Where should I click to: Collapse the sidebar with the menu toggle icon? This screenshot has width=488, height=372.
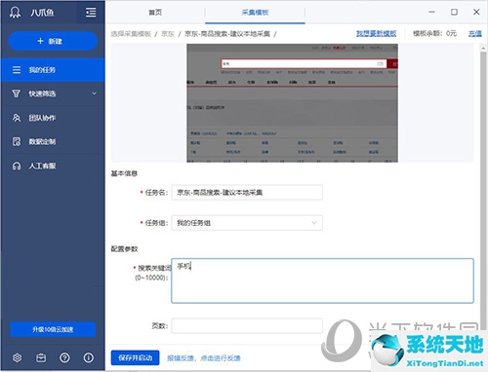point(91,13)
